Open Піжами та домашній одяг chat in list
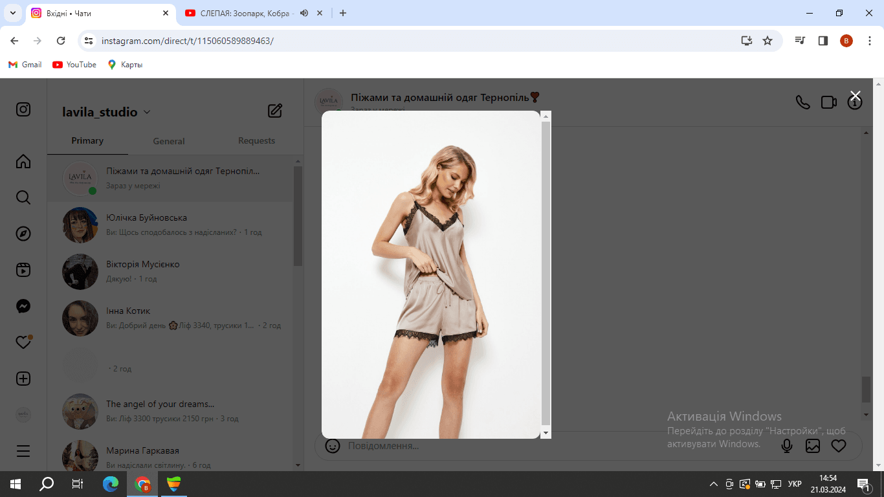 pyautogui.click(x=170, y=179)
